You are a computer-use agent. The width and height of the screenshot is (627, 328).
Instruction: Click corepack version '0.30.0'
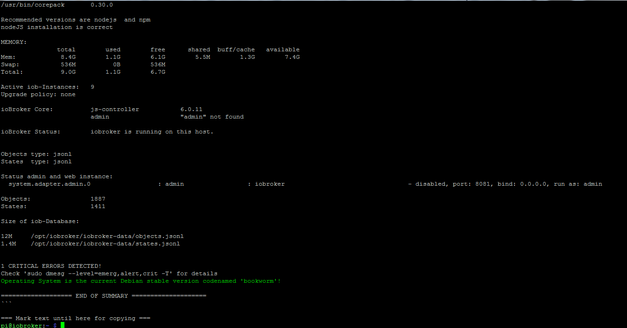(102, 5)
